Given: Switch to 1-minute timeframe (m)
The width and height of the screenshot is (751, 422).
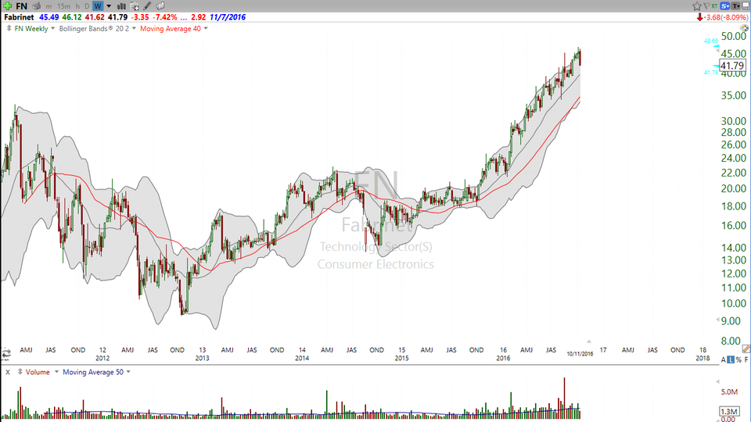Looking at the screenshot, I should click(x=49, y=6).
